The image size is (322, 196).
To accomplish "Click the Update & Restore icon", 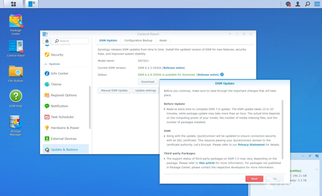I will (47, 150).
